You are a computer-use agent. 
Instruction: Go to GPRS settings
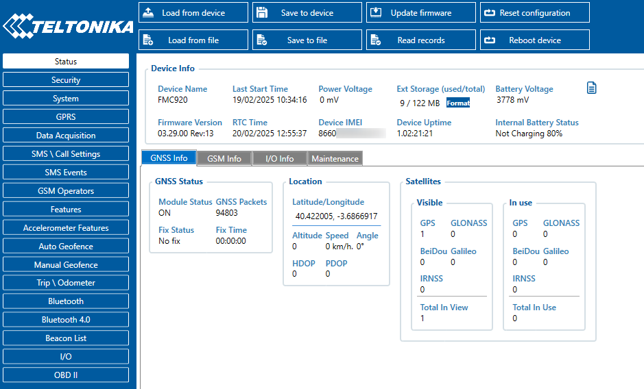tap(66, 117)
